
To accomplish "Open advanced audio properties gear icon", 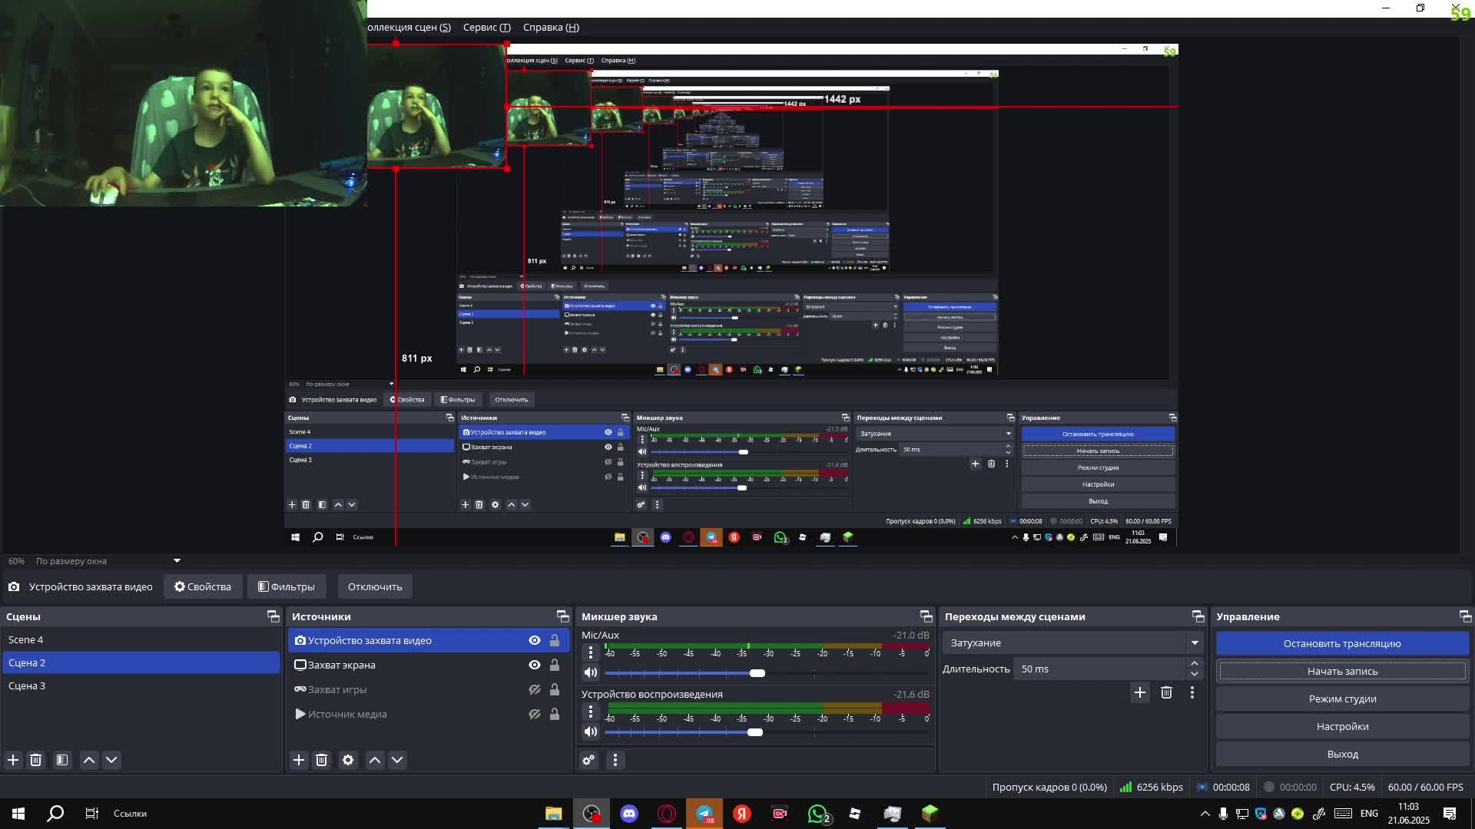I will point(588,760).
